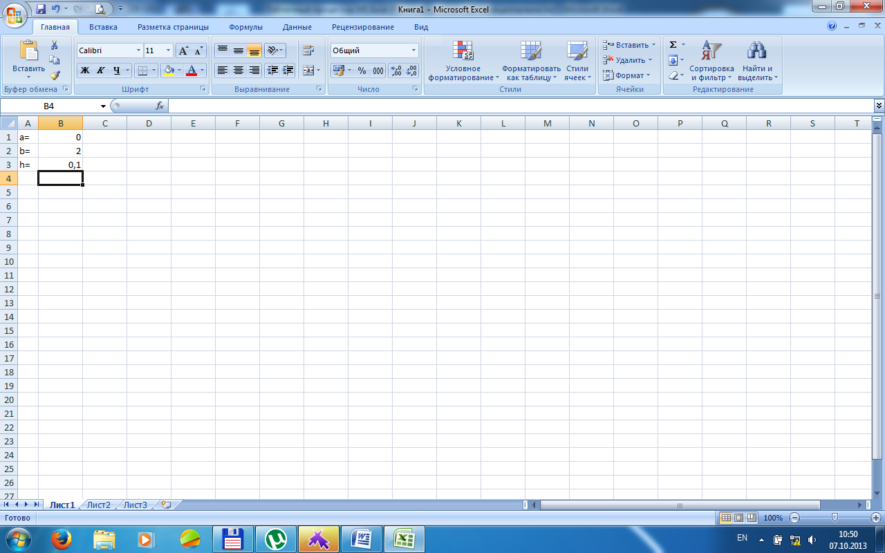The width and height of the screenshot is (885, 553).
Task: Apply percent style
Action: 362,71
